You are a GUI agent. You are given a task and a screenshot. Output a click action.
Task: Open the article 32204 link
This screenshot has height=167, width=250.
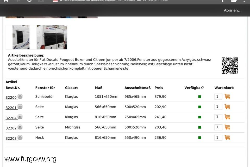coord(11,118)
